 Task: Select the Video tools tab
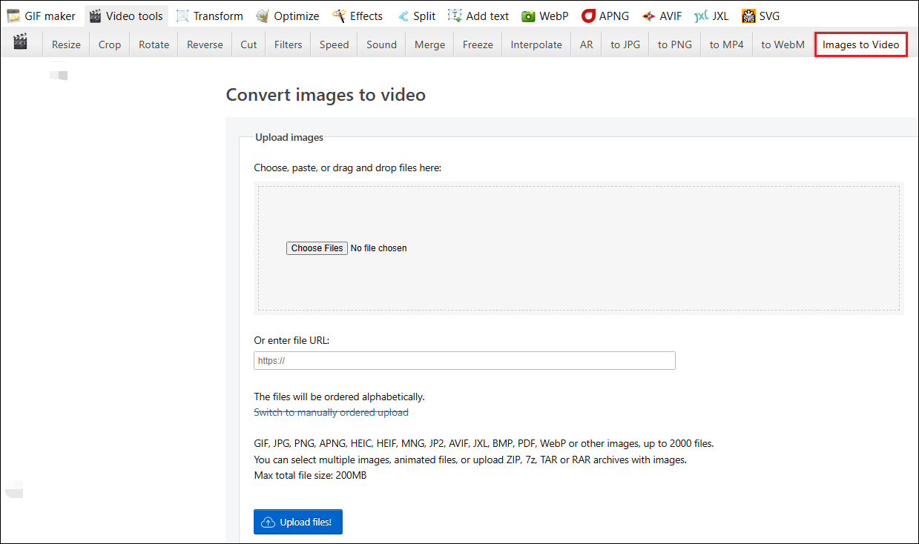tap(126, 15)
